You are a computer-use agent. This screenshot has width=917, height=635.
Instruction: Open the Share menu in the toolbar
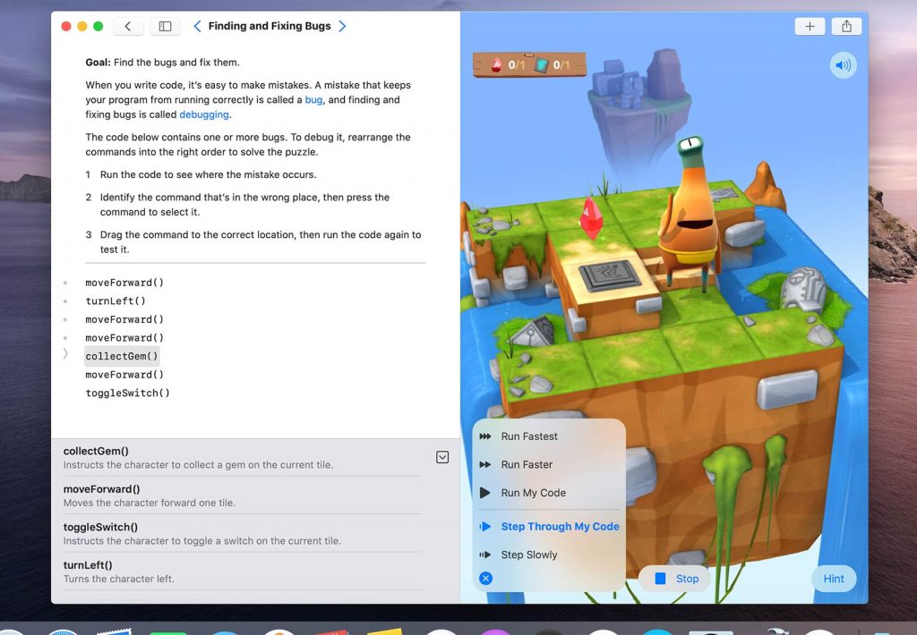846,26
